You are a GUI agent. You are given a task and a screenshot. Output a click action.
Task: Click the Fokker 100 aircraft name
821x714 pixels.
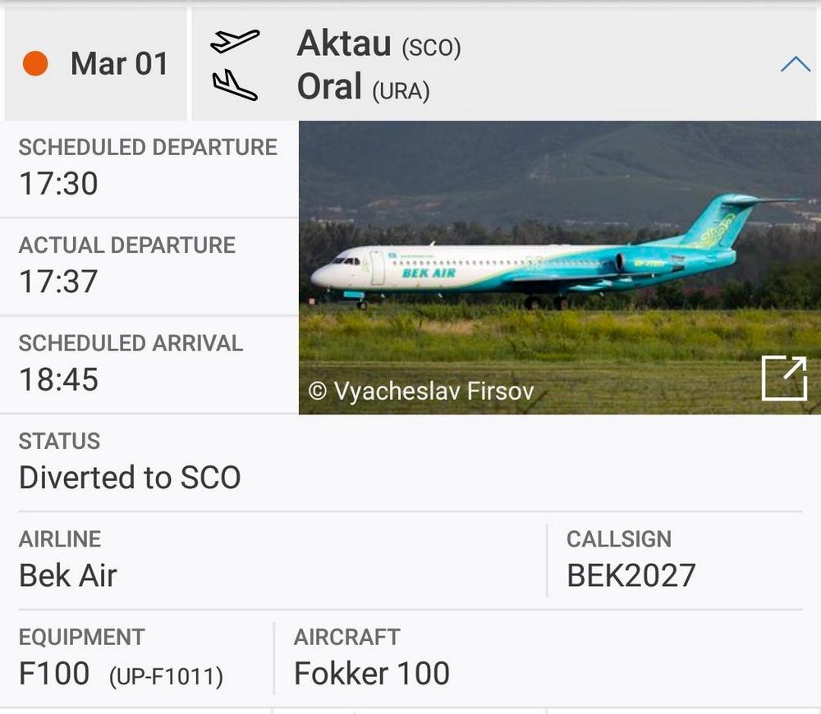pyautogui.click(x=372, y=674)
